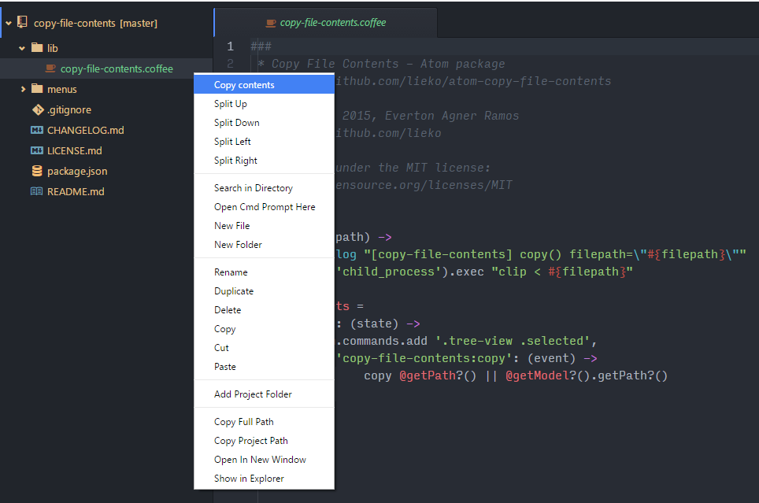Select the lib folder name in tree

click(x=52, y=48)
